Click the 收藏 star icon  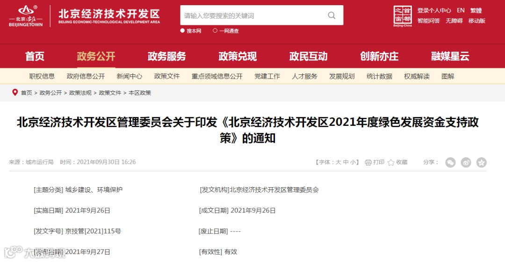[x=390, y=162]
